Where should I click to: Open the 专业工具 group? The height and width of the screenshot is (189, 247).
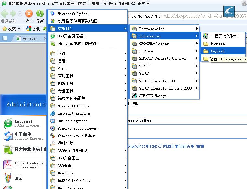click(x=88, y=91)
